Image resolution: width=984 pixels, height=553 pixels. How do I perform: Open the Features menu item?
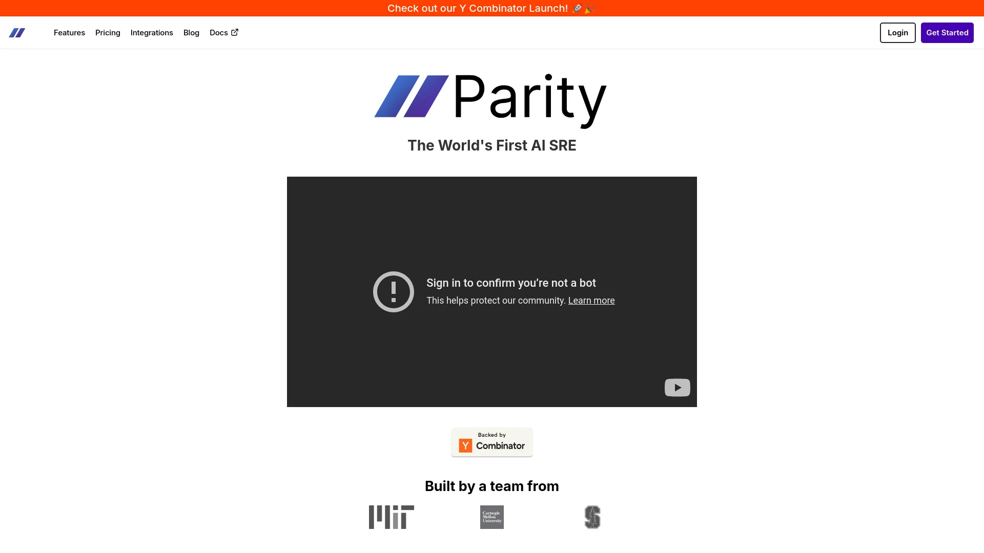tap(70, 32)
